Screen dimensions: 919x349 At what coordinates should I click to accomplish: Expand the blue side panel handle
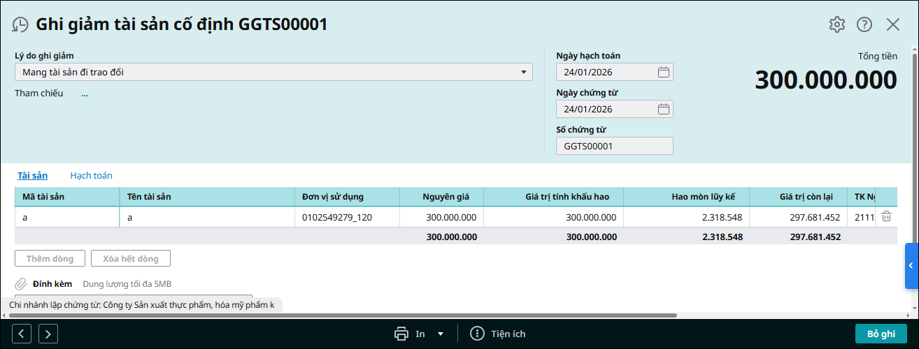point(911,266)
